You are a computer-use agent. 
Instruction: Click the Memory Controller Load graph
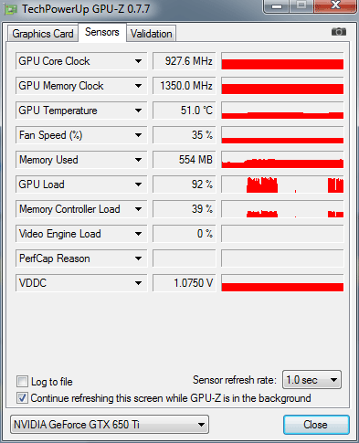pos(282,209)
